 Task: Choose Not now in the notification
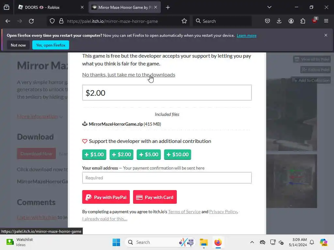[18, 45]
